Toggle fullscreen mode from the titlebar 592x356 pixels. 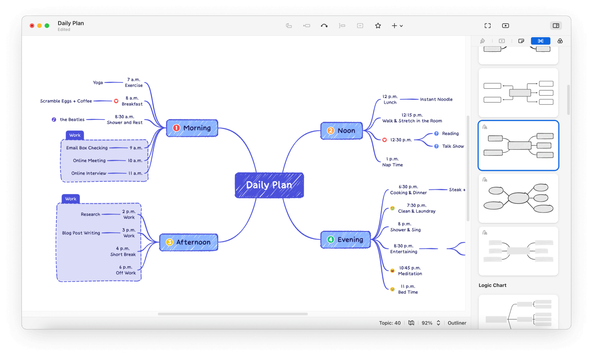point(487,26)
